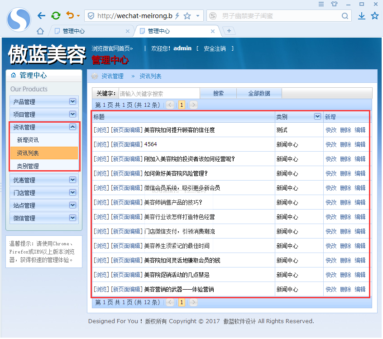Click the magnifier icon in search bar
Image resolution: width=383 pixels, height=339 pixels.
coord(345,15)
